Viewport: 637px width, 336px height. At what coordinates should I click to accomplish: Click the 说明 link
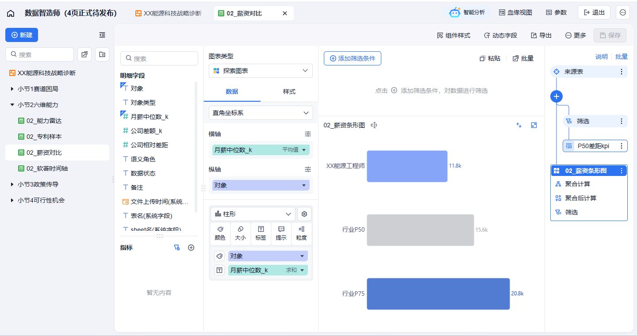[x=602, y=57]
